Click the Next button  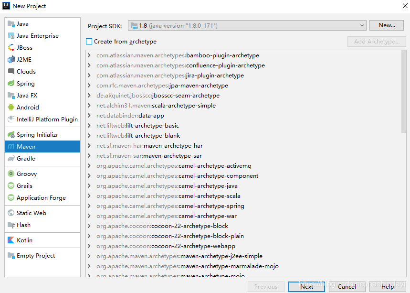[306, 287]
